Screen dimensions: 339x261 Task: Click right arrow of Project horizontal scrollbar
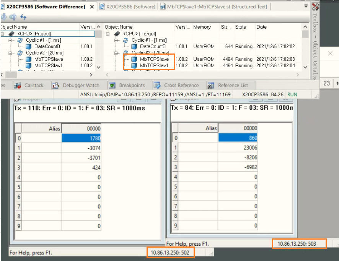click(91, 75)
